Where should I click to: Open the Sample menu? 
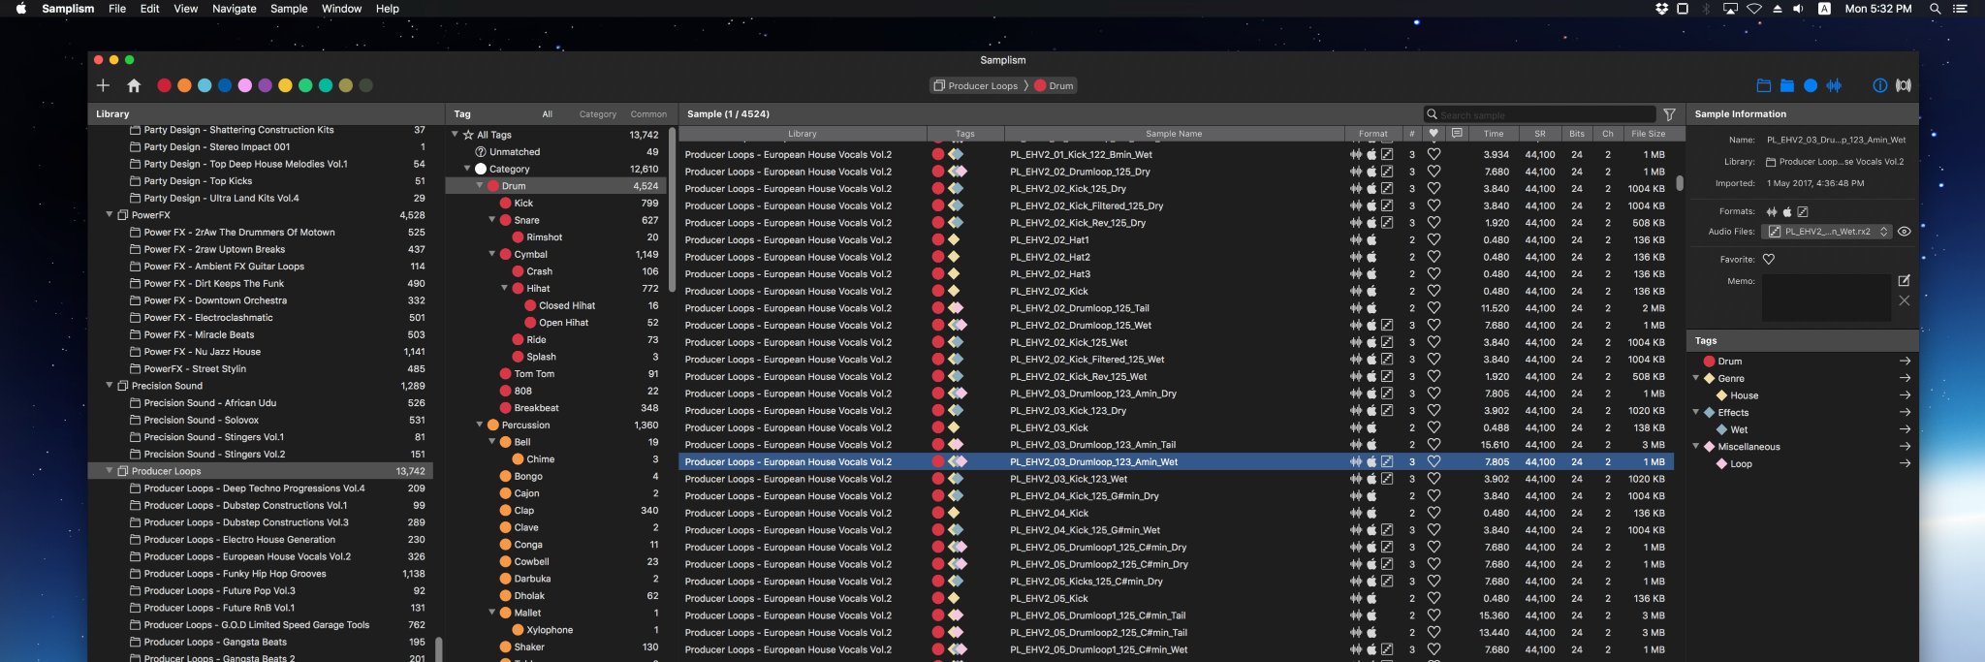(x=289, y=9)
